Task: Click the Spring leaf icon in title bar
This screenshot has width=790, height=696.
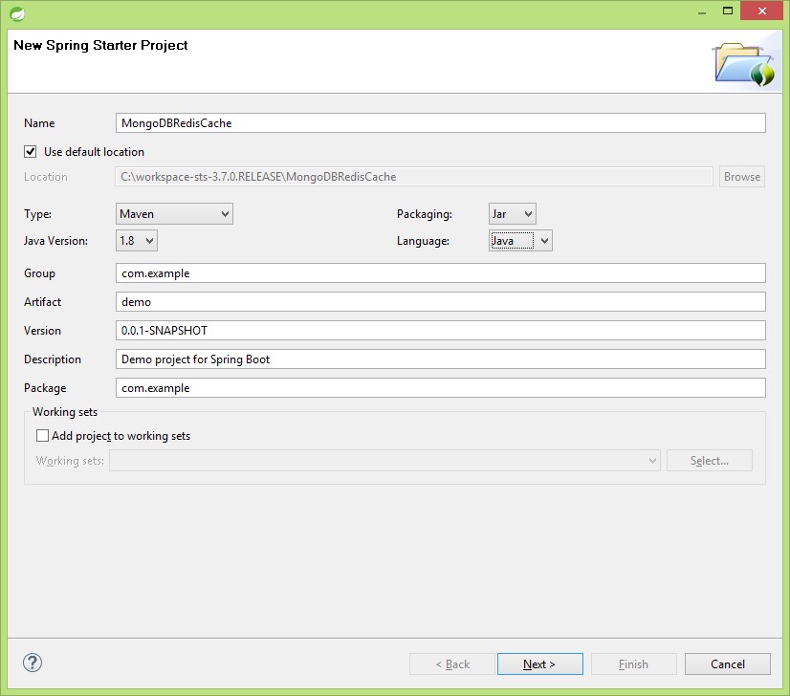Action: pos(16,13)
